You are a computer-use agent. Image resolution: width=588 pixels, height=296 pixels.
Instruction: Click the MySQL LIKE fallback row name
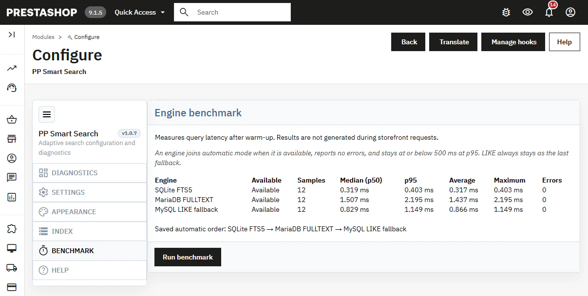pos(187,209)
